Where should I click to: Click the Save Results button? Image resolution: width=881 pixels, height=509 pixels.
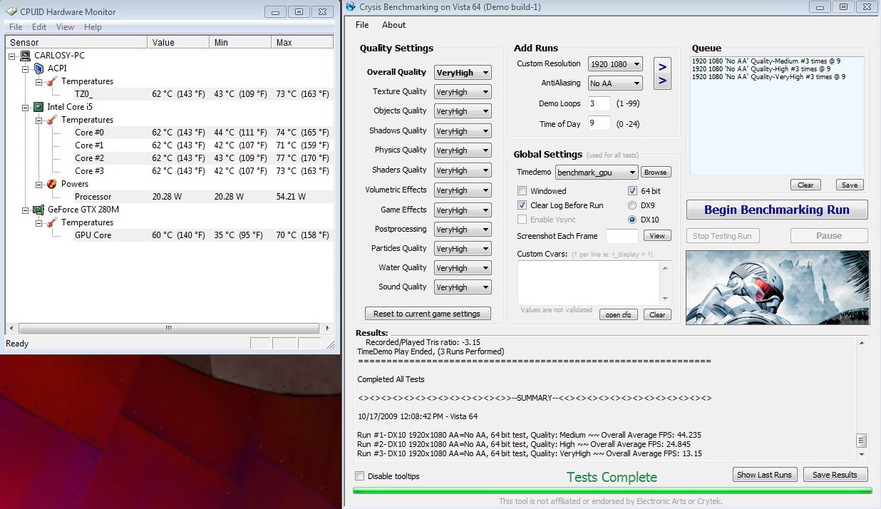[835, 475]
